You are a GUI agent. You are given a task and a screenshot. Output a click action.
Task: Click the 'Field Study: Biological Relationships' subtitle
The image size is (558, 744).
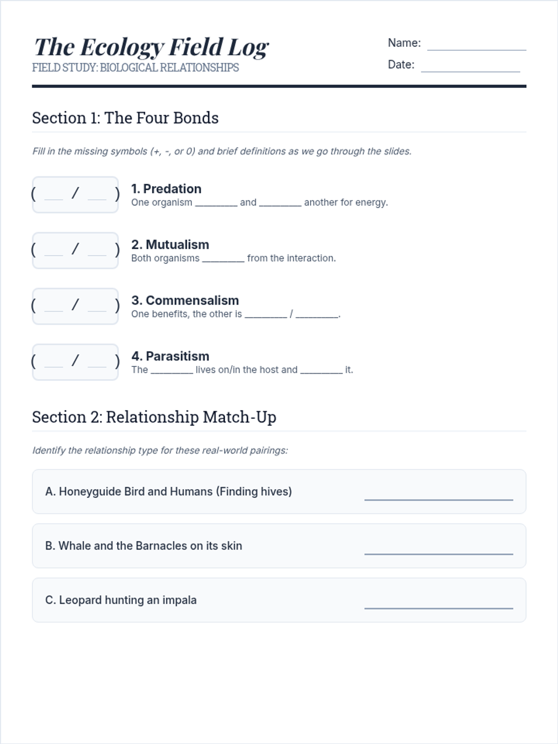point(135,68)
